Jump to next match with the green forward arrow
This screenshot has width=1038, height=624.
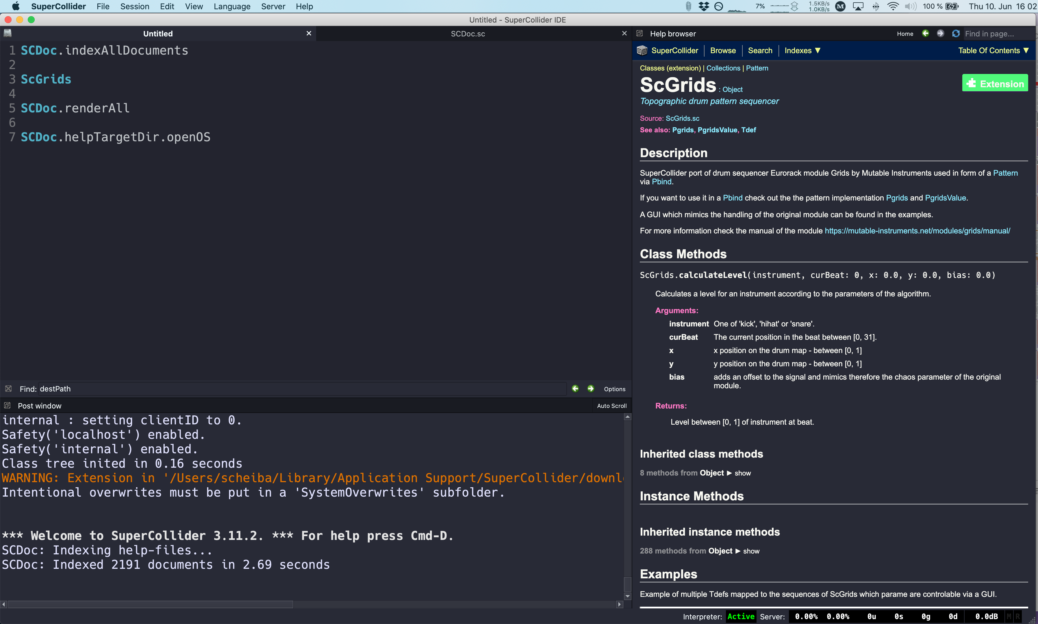[x=590, y=389]
